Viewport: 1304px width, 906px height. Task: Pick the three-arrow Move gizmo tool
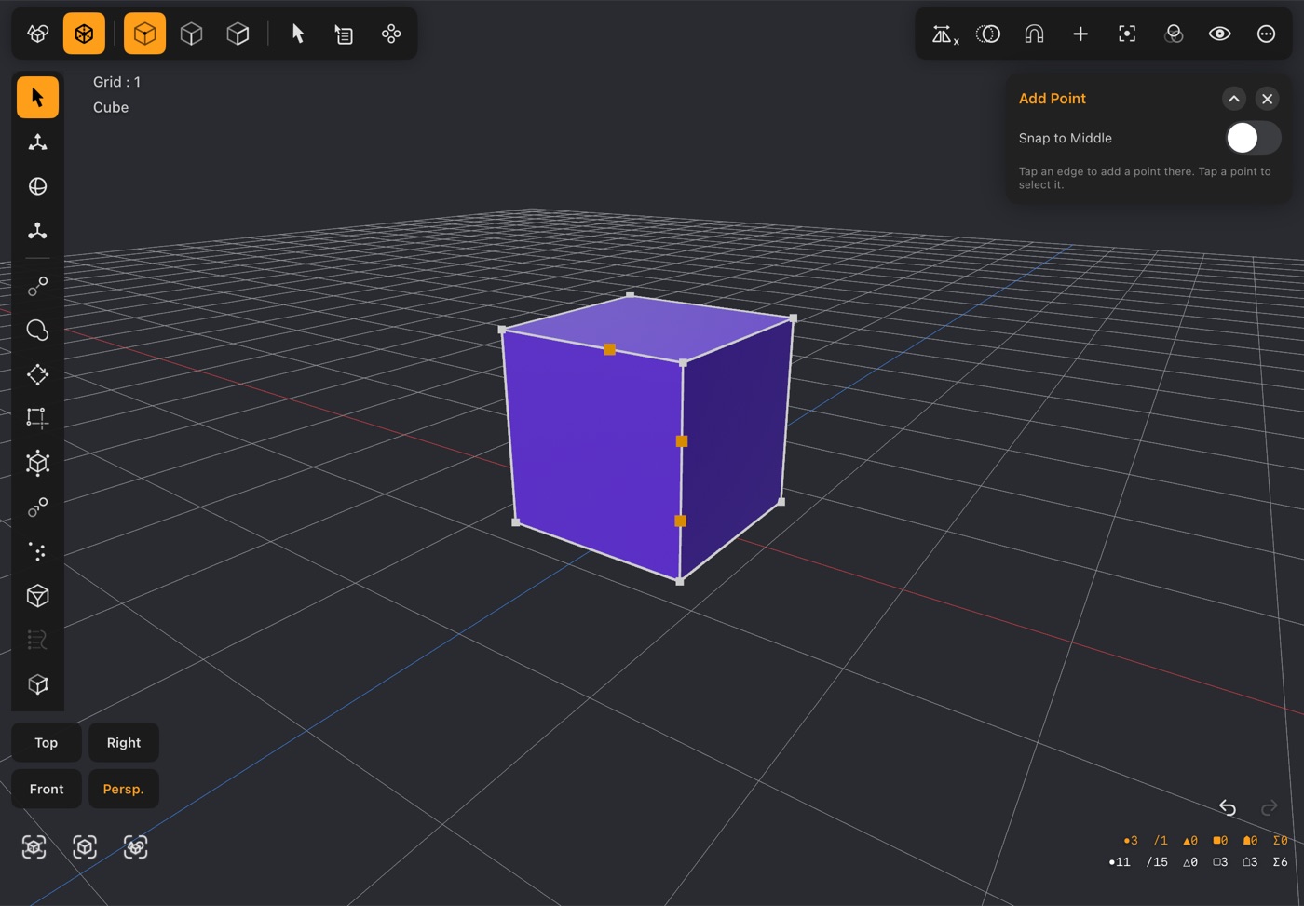click(x=37, y=142)
